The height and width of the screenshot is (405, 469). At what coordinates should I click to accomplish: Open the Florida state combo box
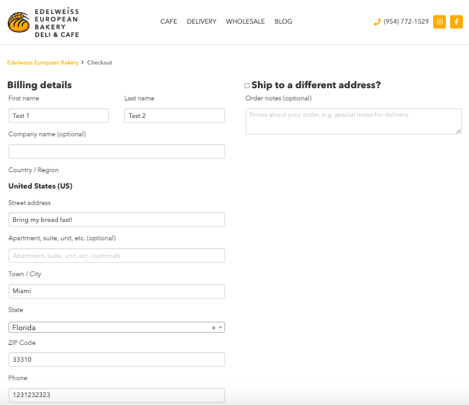109,328
